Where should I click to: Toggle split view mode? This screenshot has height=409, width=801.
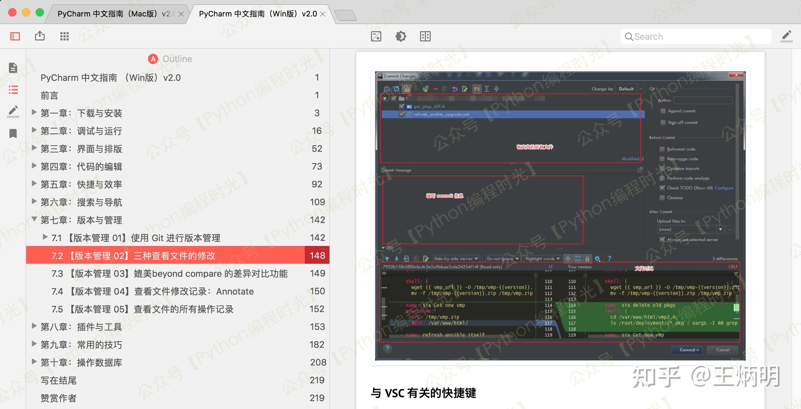(426, 36)
